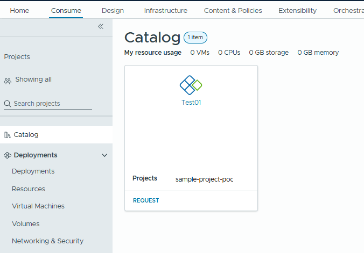
Task: Click the Deployments section diamond icon
Action: pyautogui.click(x=8, y=155)
